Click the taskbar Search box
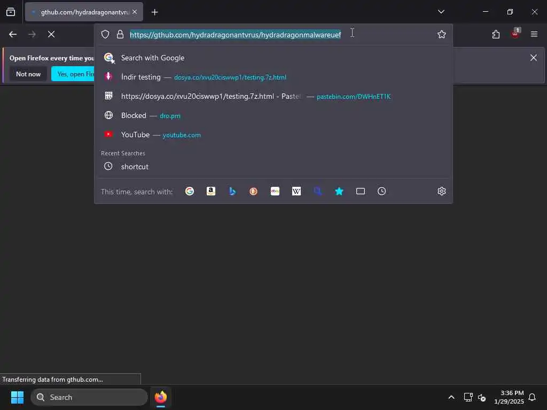 point(89,397)
